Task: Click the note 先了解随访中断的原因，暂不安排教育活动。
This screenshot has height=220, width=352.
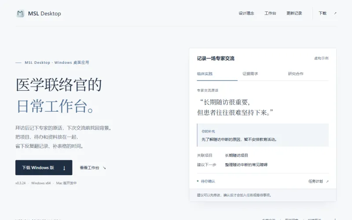Action: click(x=239, y=139)
